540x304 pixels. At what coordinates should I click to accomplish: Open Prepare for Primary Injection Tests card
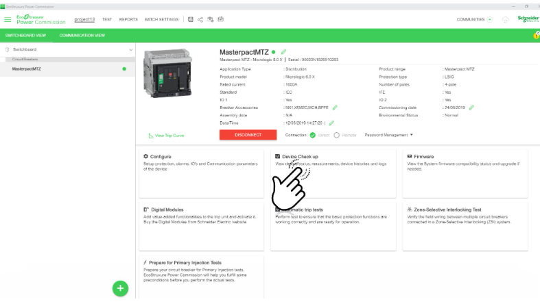[201, 277]
